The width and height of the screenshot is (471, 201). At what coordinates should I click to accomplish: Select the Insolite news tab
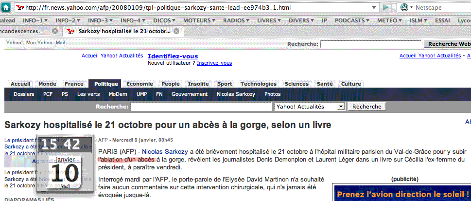[x=198, y=84]
